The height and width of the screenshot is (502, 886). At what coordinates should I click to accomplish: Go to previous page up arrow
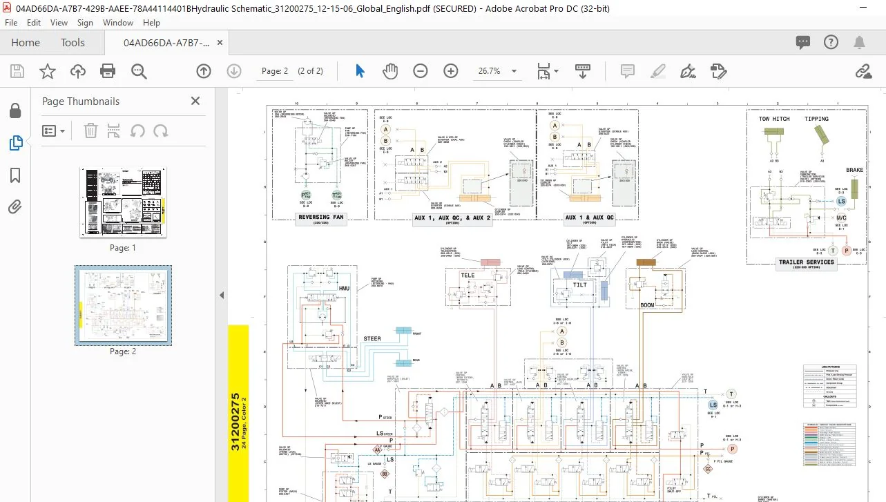click(x=203, y=71)
